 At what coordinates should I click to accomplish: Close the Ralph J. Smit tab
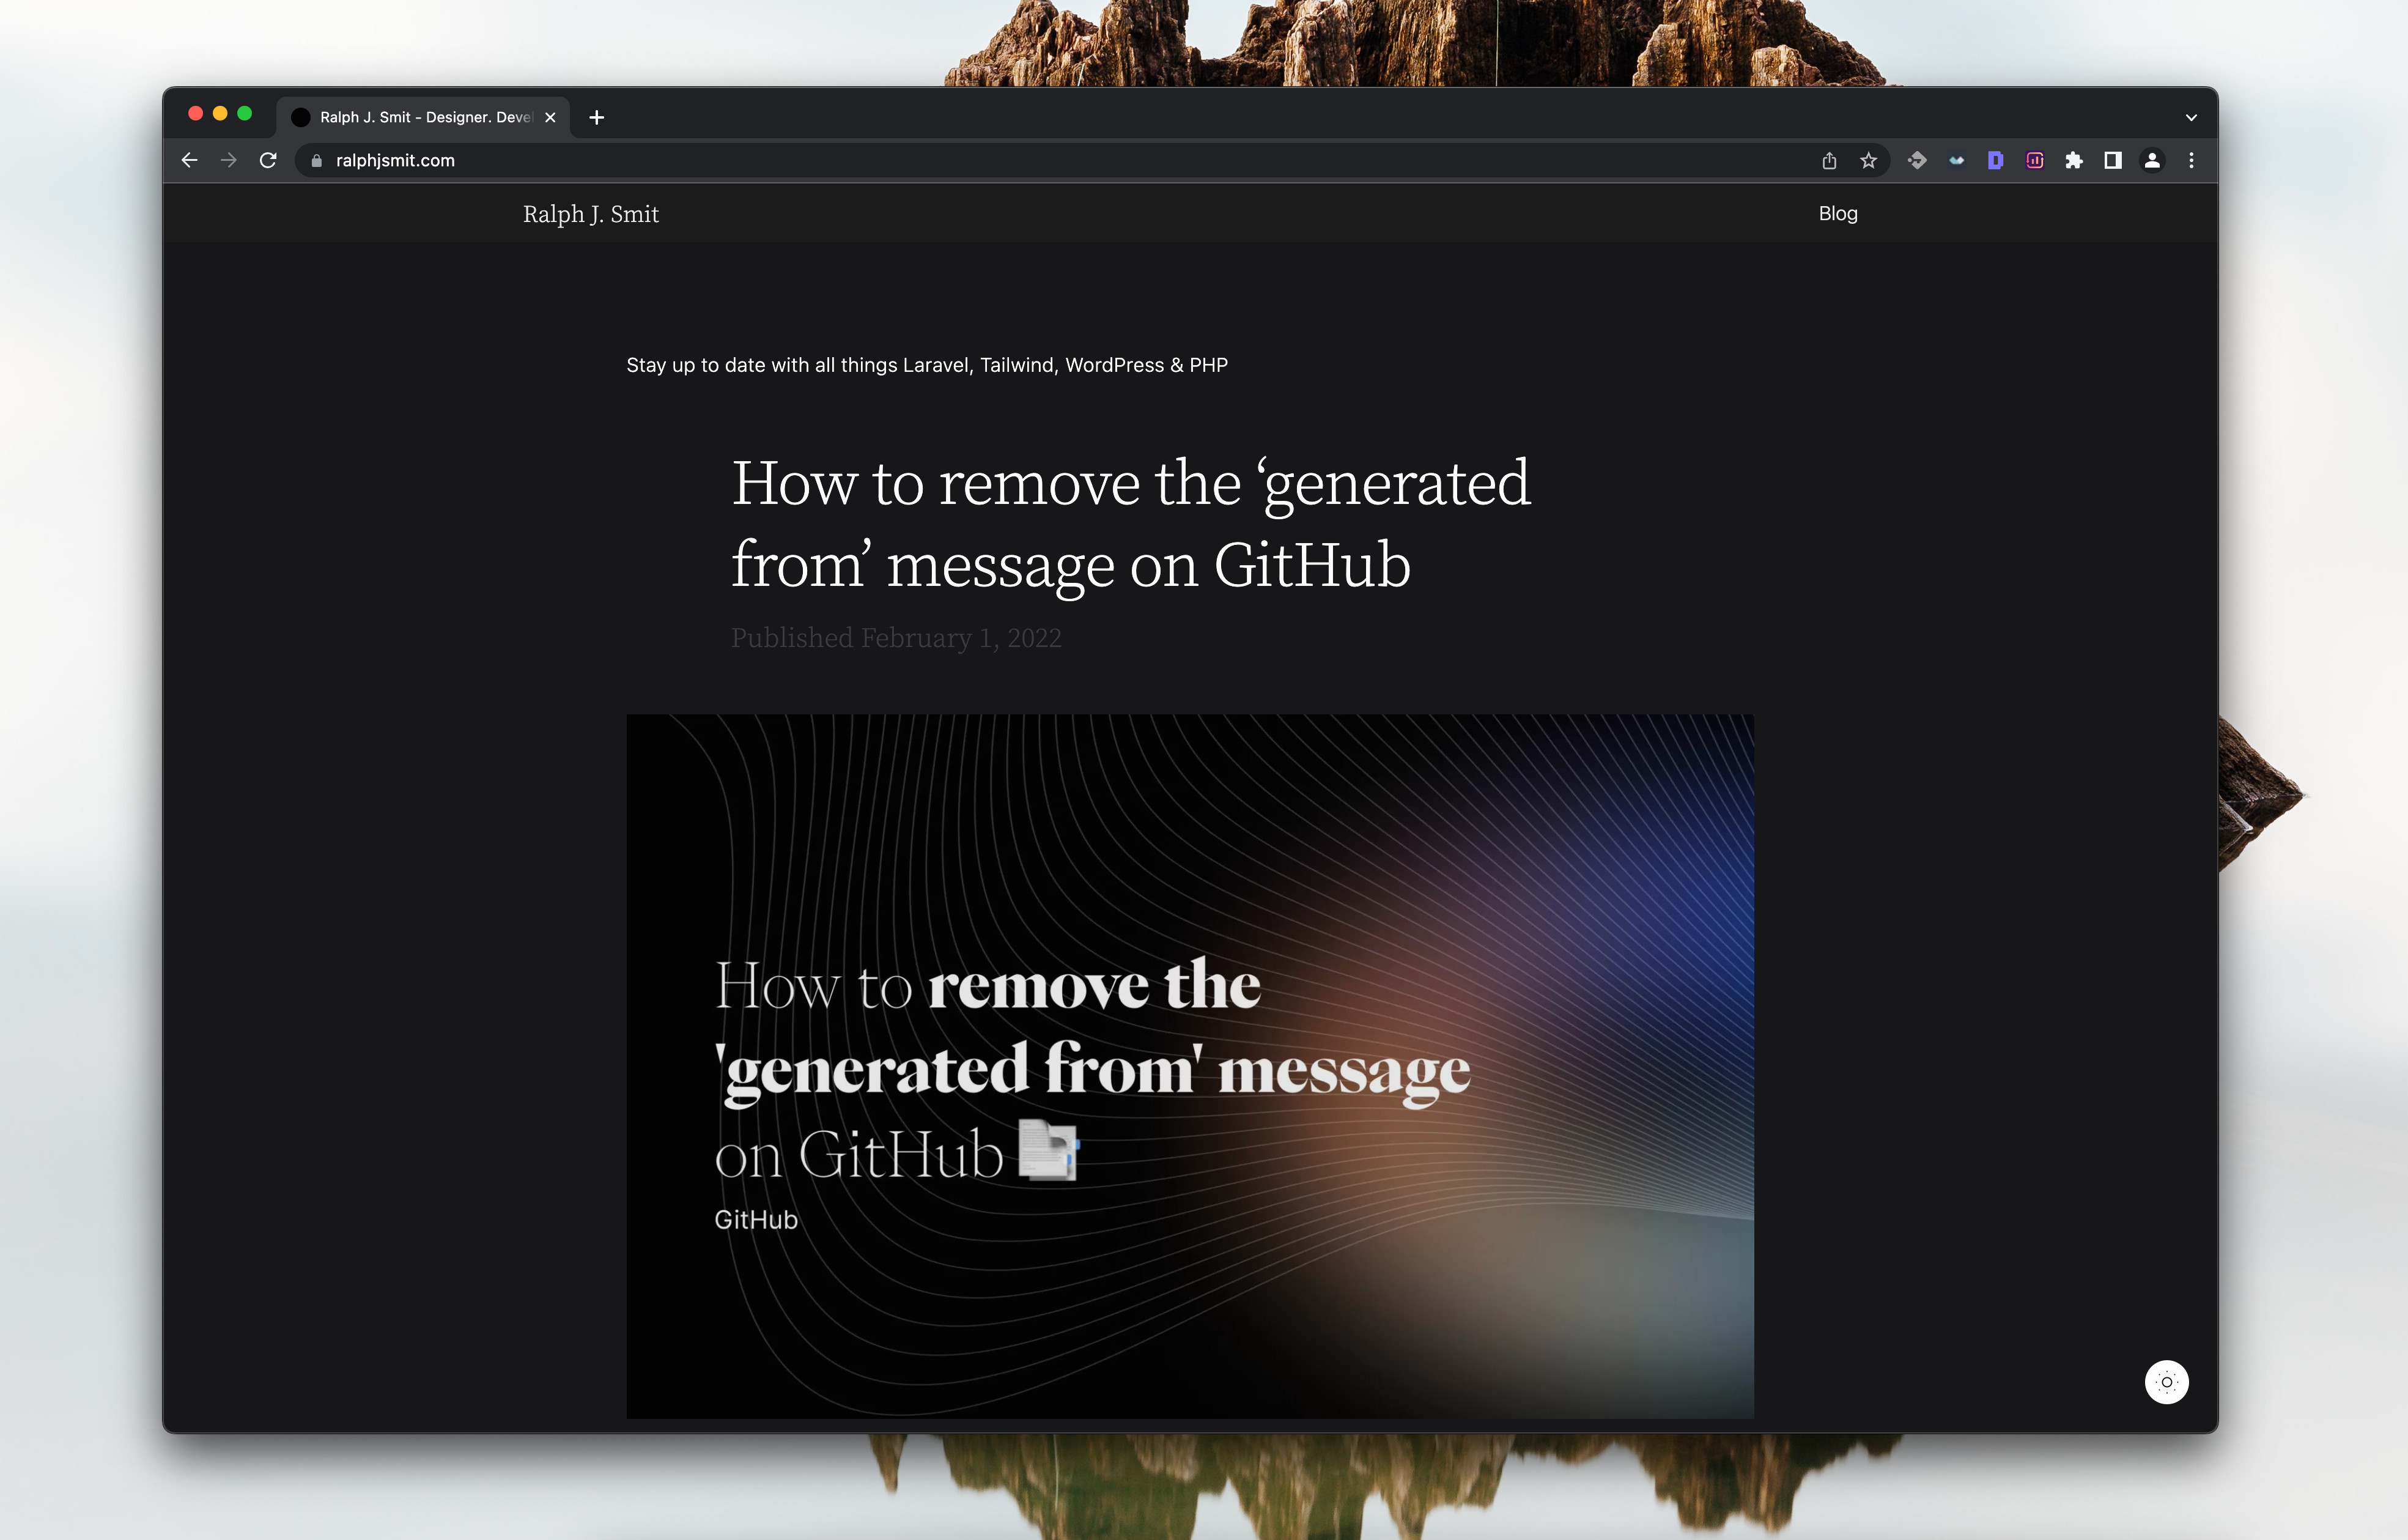(x=550, y=118)
